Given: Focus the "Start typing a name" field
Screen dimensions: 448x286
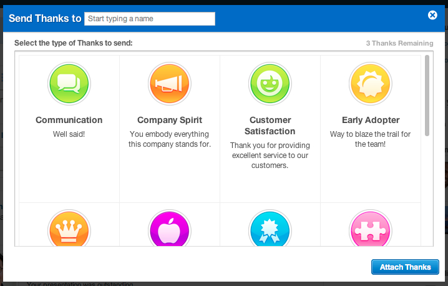Looking at the screenshot, I should pyautogui.click(x=149, y=19).
